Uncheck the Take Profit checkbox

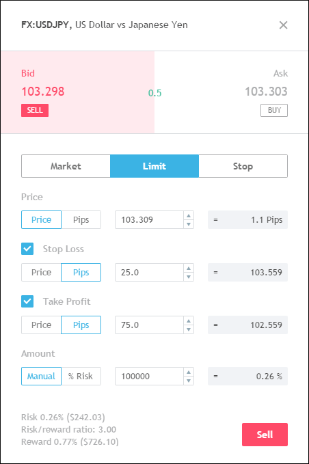click(27, 301)
